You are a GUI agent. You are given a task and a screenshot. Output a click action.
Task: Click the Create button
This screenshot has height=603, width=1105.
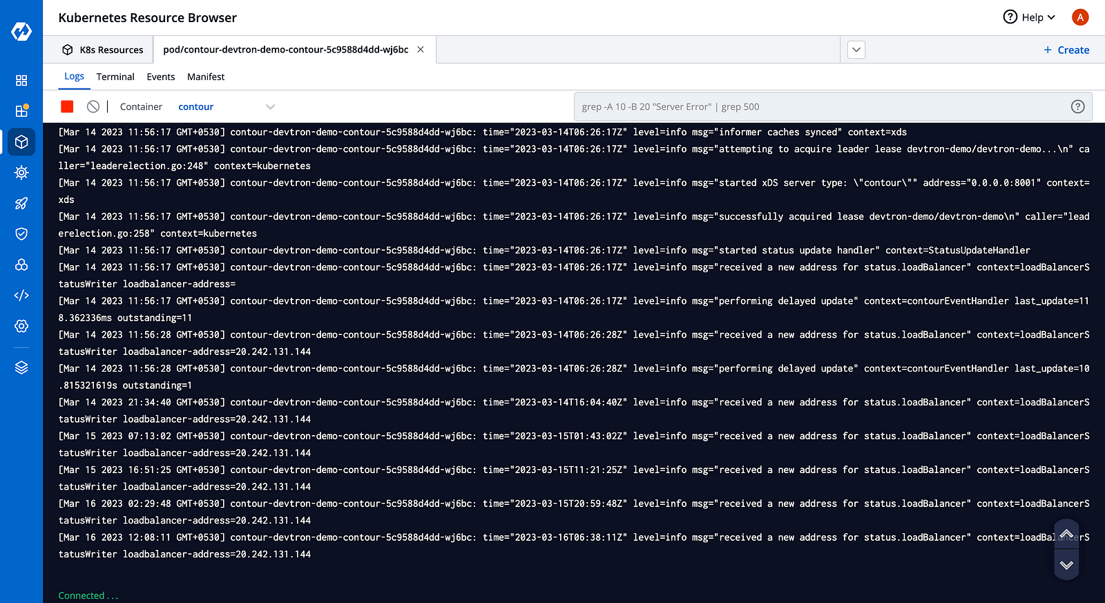[1066, 50]
